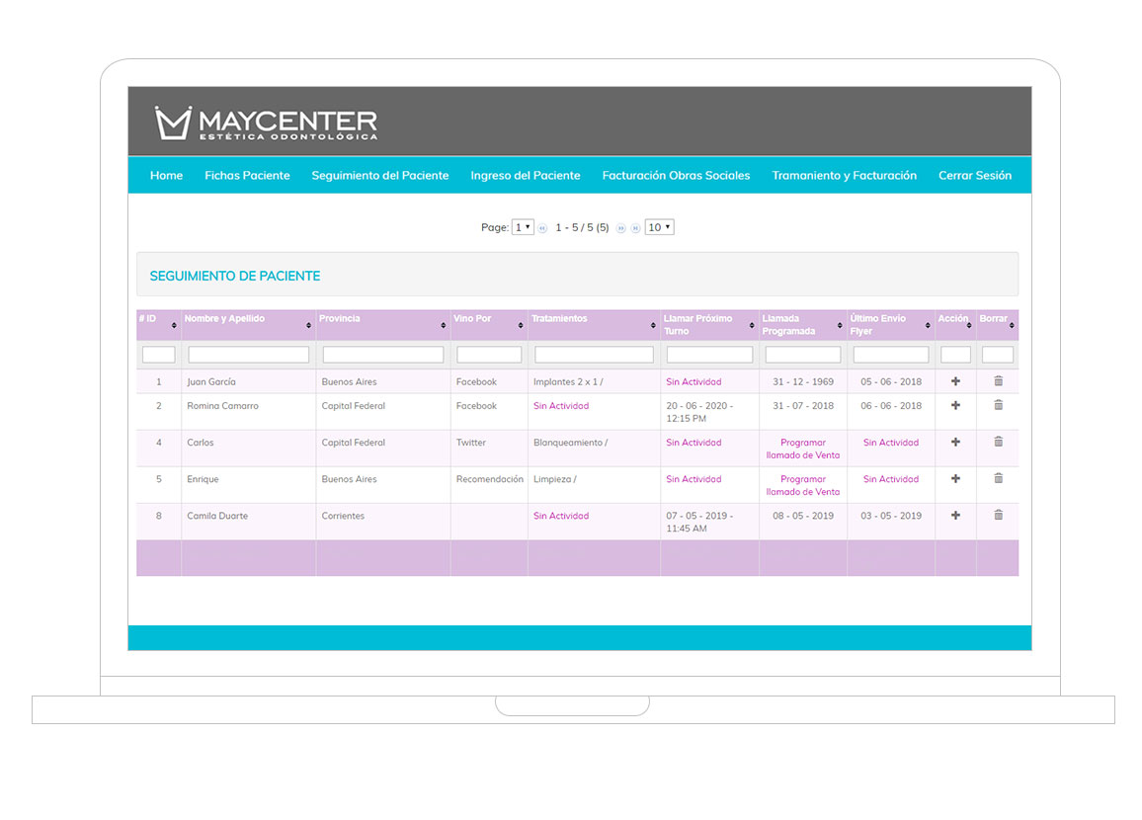Viewport: 1142px width, 820px height.
Task: Click Programar llamado de Venta for Carlos
Action: pos(802,449)
